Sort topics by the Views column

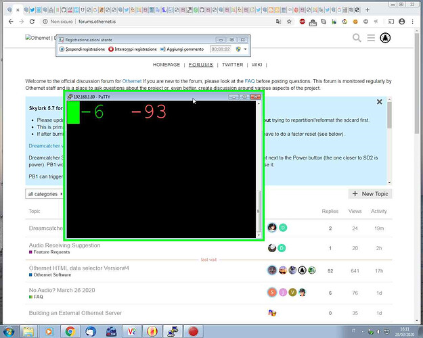(355, 211)
